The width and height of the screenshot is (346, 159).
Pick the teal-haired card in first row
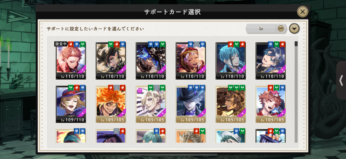point(231,61)
